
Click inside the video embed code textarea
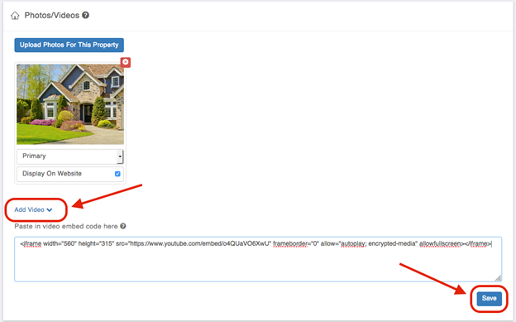point(258,259)
